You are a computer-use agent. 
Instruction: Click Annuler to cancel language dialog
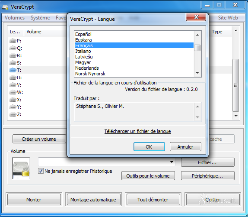185,147
